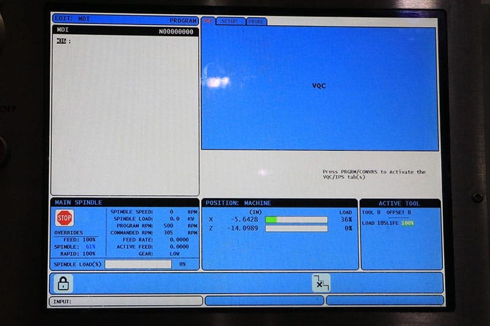Screen dimensions: 490x326
Task: Click the crossed-out axis path icon
Action: (321, 283)
